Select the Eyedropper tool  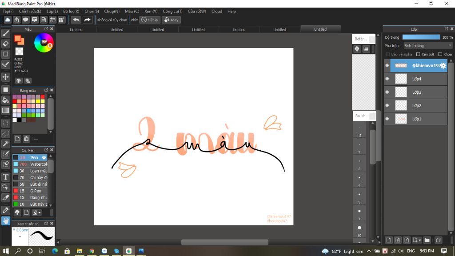click(x=5, y=210)
